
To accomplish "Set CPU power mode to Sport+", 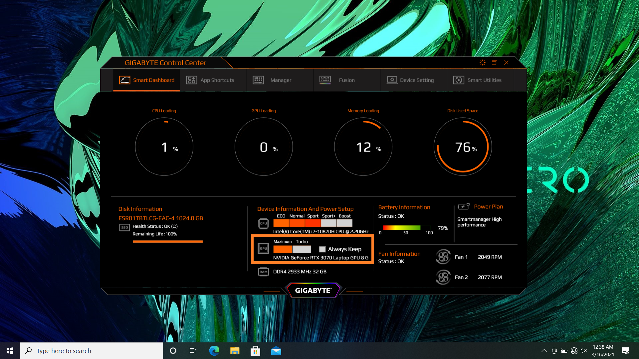I will click(x=329, y=223).
